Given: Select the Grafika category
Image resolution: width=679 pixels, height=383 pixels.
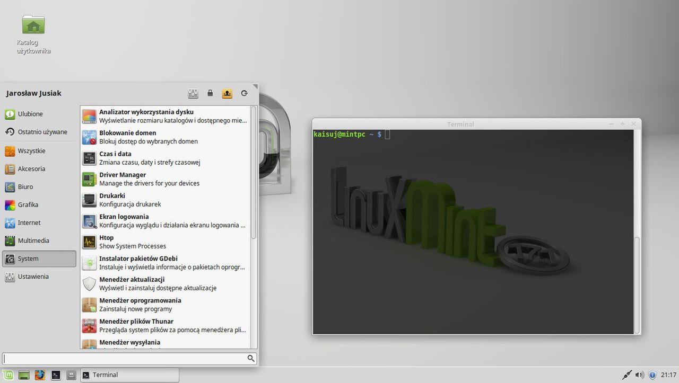Looking at the screenshot, I should (39, 205).
